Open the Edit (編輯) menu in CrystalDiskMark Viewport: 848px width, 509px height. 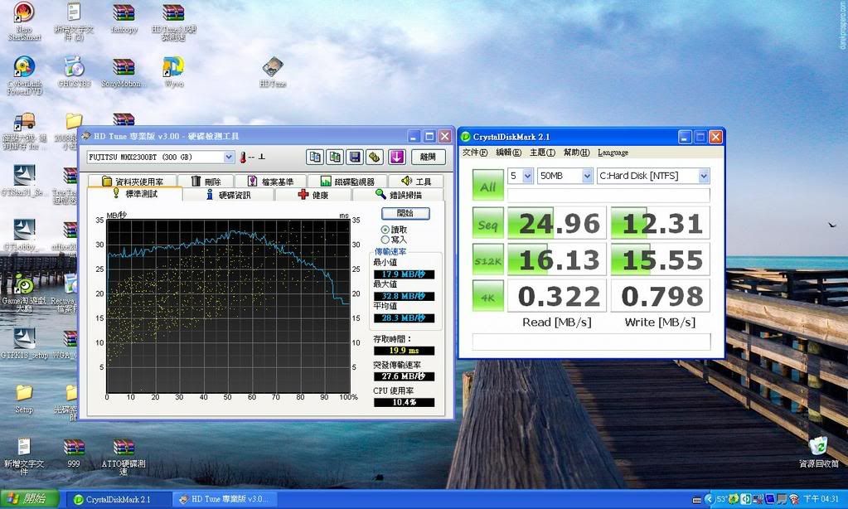pos(508,153)
